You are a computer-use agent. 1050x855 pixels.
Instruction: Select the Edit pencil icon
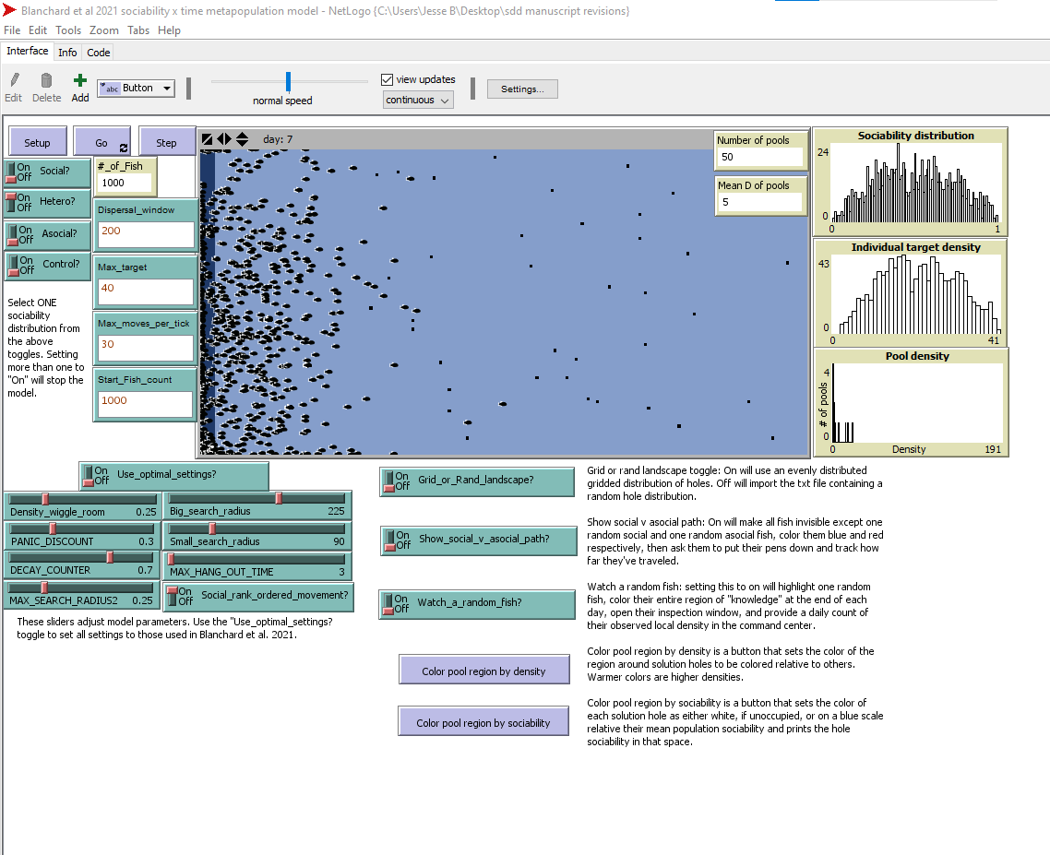(x=14, y=81)
